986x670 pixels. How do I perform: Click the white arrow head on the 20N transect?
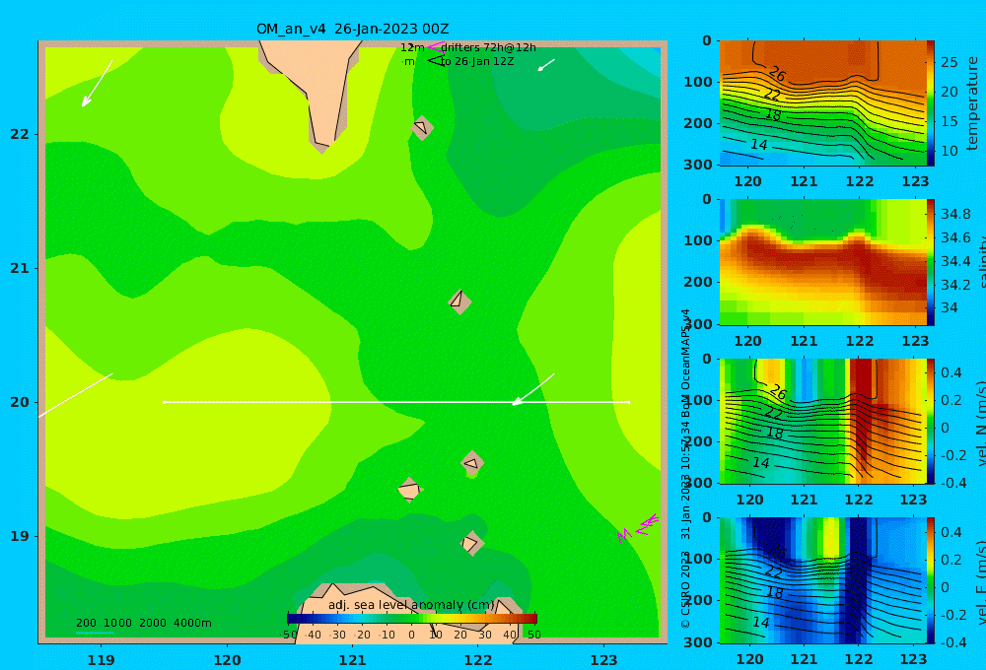point(517,401)
